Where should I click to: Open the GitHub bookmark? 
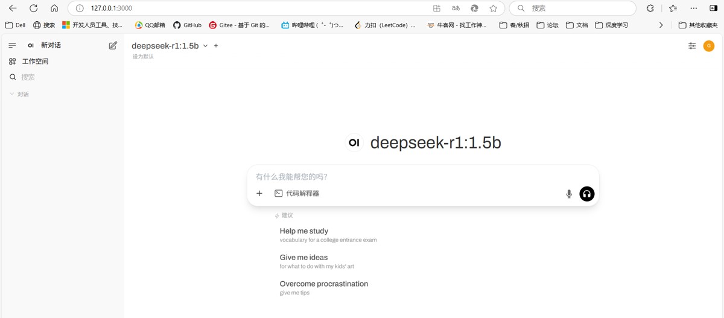[x=187, y=25]
